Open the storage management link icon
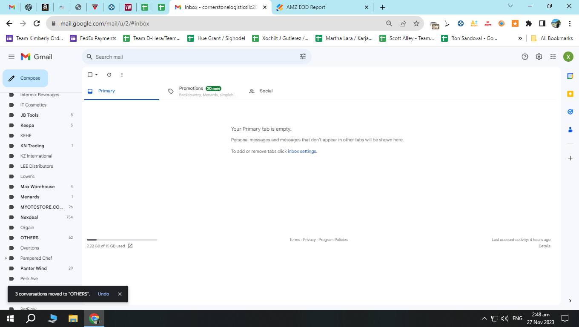 coord(130,246)
